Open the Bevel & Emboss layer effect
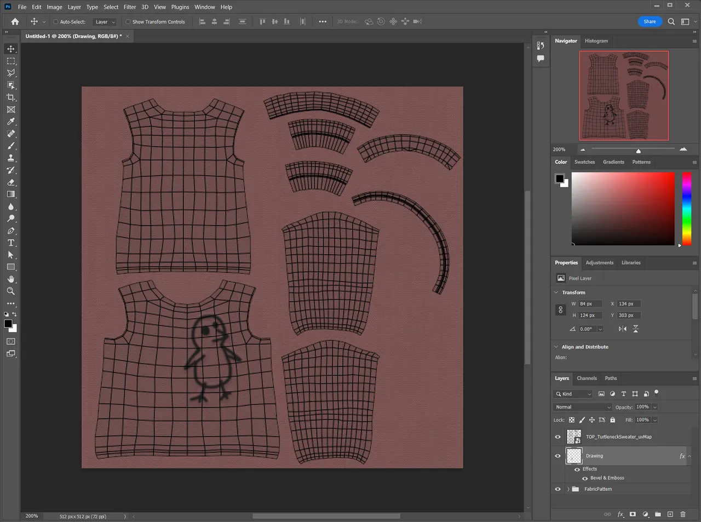This screenshot has height=522, width=701. point(607,478)
